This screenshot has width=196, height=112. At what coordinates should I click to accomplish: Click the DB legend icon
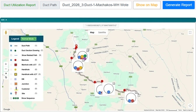click(15, 79)
